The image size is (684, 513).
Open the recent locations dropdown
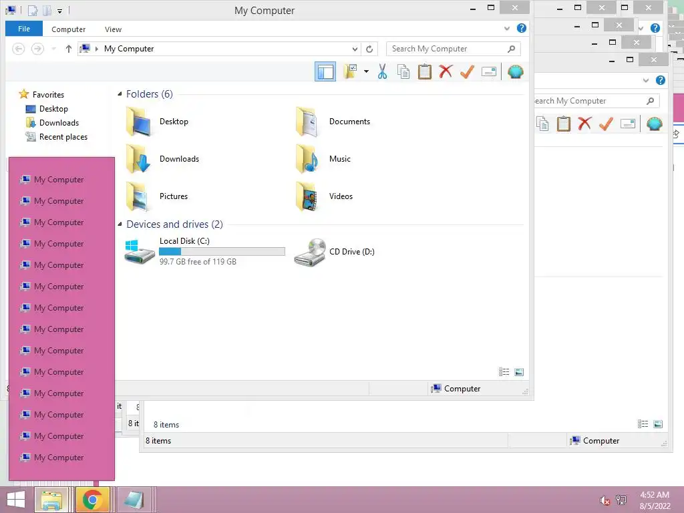point(53,49)
